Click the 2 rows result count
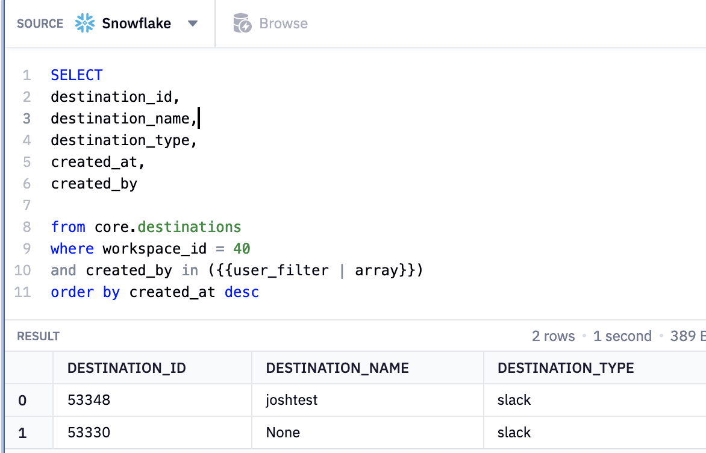Screen dimensions: 706x453 click(x=553, y=336)
